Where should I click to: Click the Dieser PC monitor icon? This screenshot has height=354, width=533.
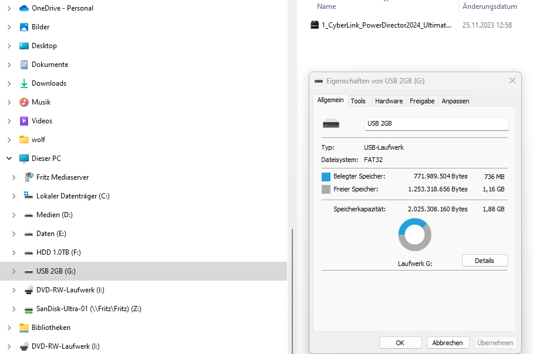(x=24, y=159)
